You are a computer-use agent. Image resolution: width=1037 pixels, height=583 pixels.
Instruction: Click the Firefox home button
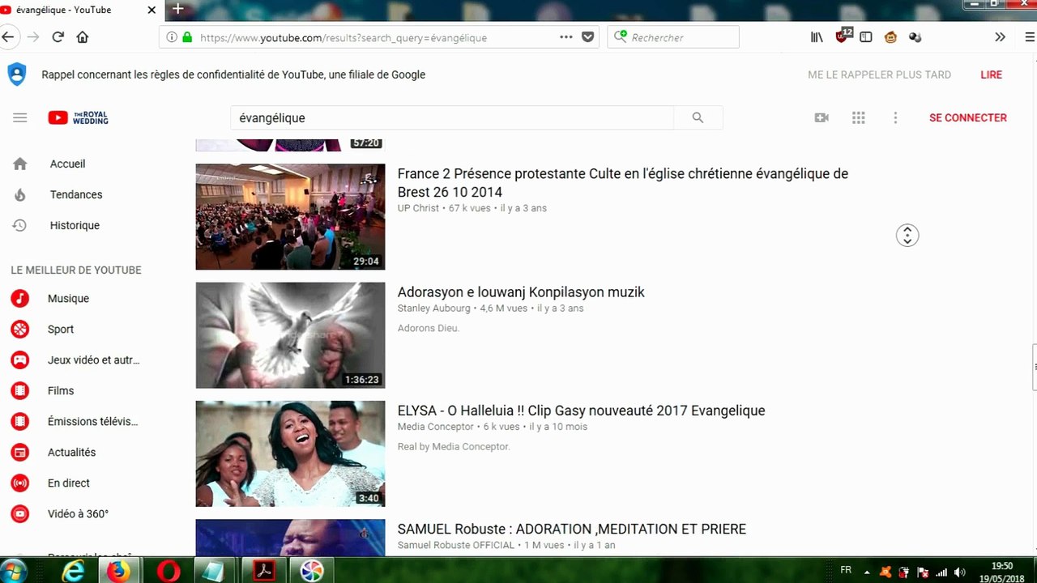pyautogui.click(x=82, y=37)
